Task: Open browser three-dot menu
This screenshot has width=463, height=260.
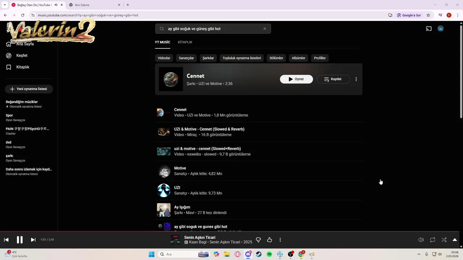Action: tap(458, 15)
